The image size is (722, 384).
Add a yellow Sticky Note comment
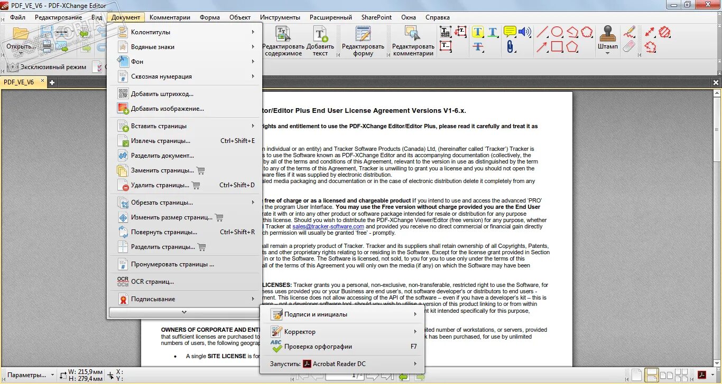[510, 32]
